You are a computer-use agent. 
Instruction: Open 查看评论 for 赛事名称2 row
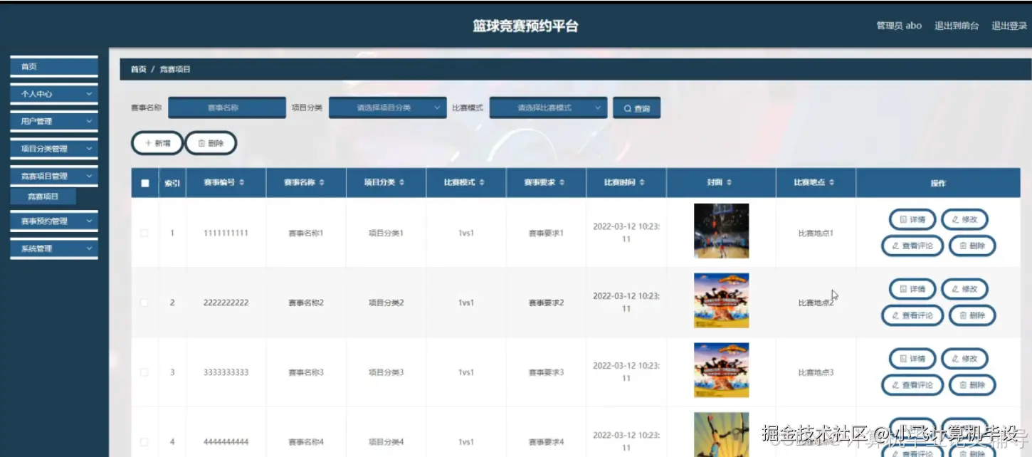[x=912, y=315]
